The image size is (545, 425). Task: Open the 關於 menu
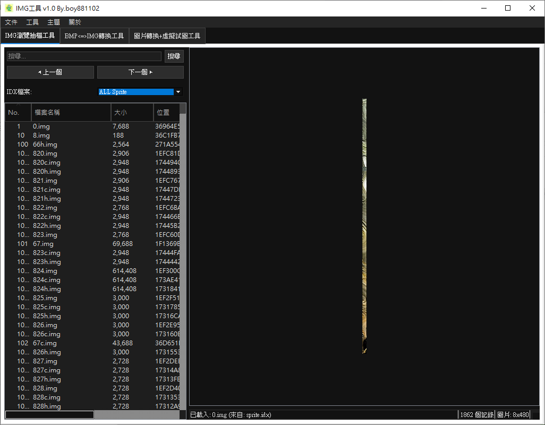[75, 22]
